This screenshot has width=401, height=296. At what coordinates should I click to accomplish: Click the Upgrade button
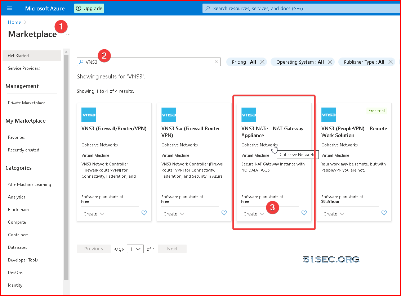pos(89,8)
